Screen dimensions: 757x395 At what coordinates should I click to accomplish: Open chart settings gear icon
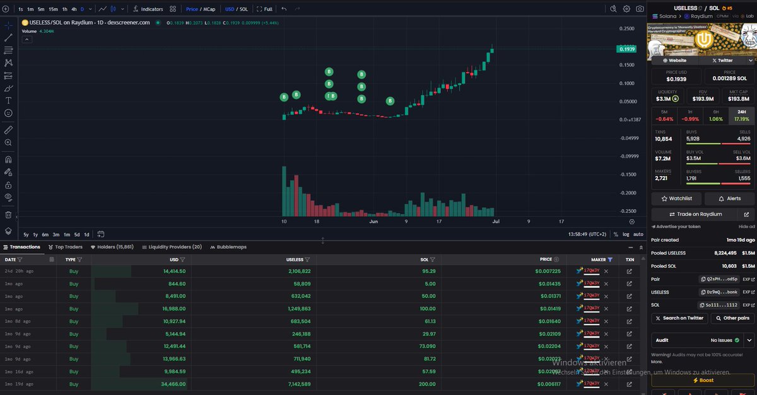(626, 9)
